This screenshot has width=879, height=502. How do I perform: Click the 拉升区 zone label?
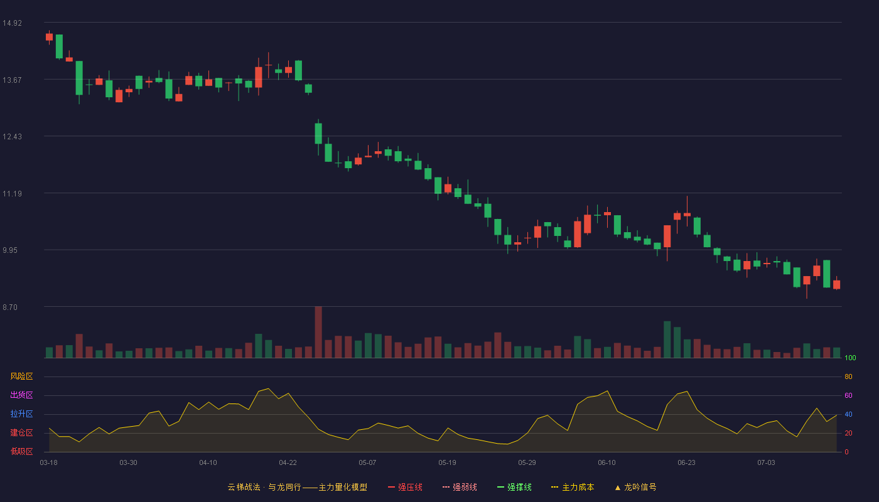click(x=21, y=414)
